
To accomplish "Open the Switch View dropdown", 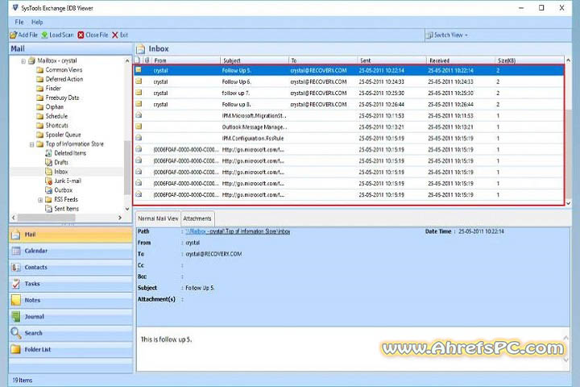I will pos(448,35).
